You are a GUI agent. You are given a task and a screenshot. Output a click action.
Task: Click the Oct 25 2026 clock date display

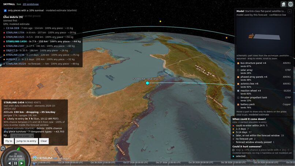[x=15, y=156]
